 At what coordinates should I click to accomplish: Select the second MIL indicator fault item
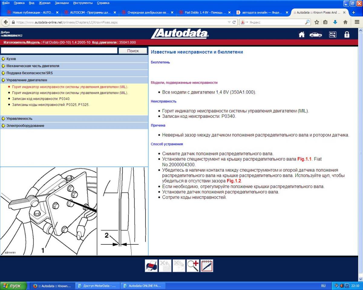pos(70,93)
